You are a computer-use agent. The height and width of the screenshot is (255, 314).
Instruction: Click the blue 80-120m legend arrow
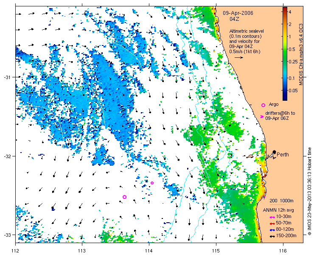272,230
